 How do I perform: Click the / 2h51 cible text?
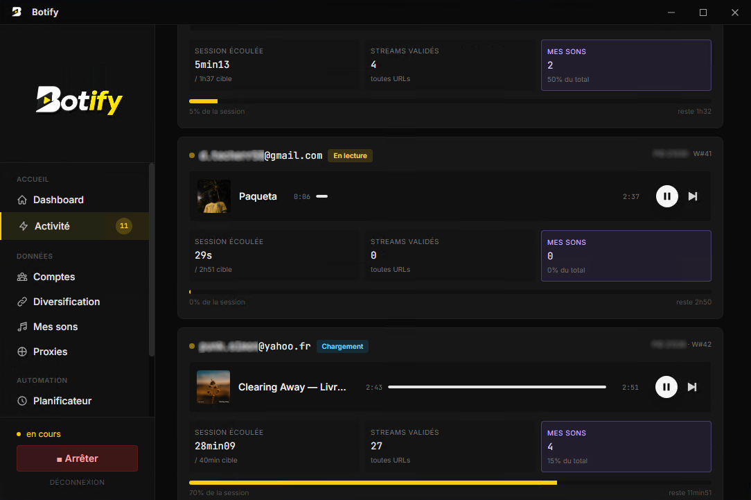pos(213,269)
